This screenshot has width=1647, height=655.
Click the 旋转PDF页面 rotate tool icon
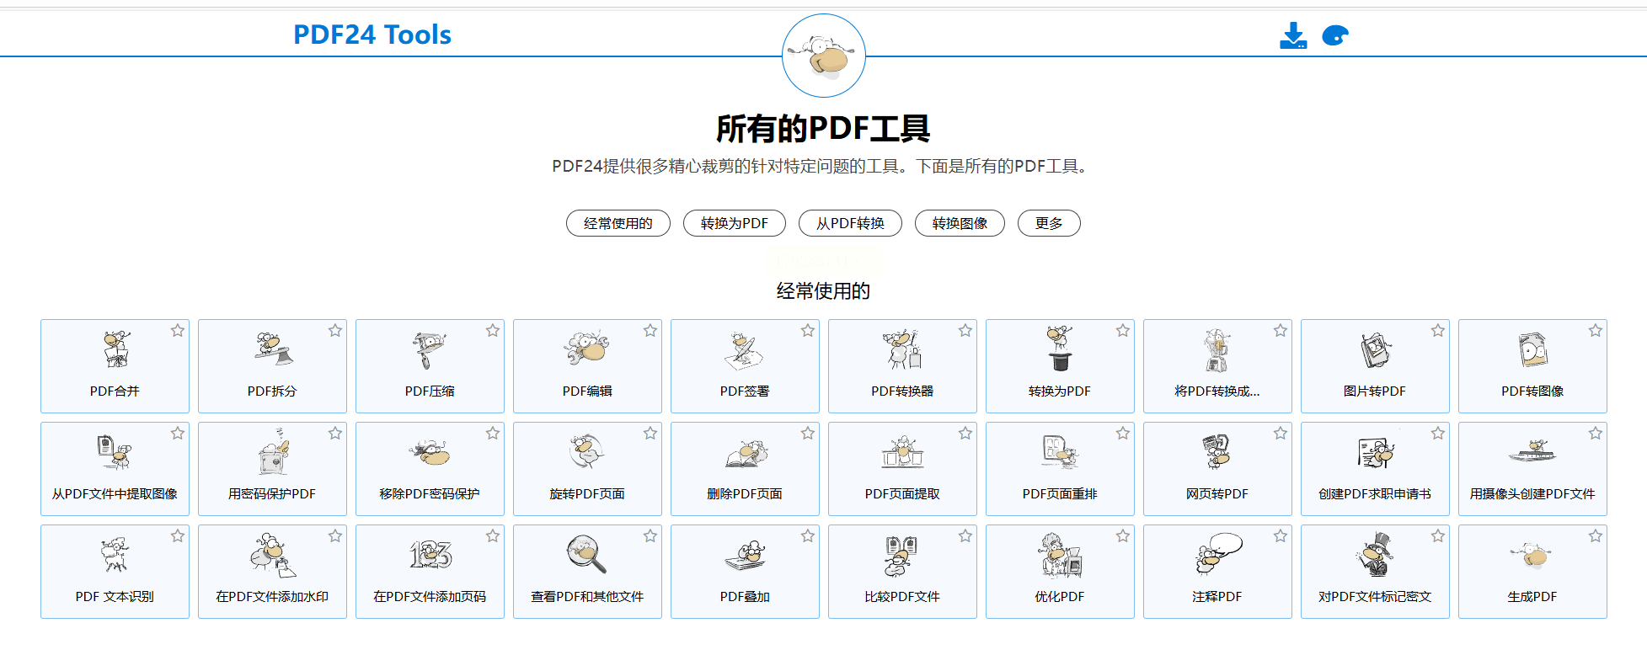(x=587, y=451)
